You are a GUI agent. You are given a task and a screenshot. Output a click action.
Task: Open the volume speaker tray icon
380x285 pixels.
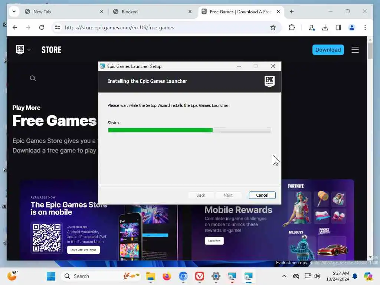[317, 276]
